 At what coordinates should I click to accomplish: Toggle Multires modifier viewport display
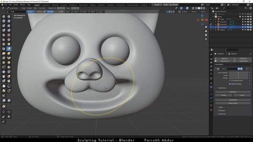click(239, 69)
